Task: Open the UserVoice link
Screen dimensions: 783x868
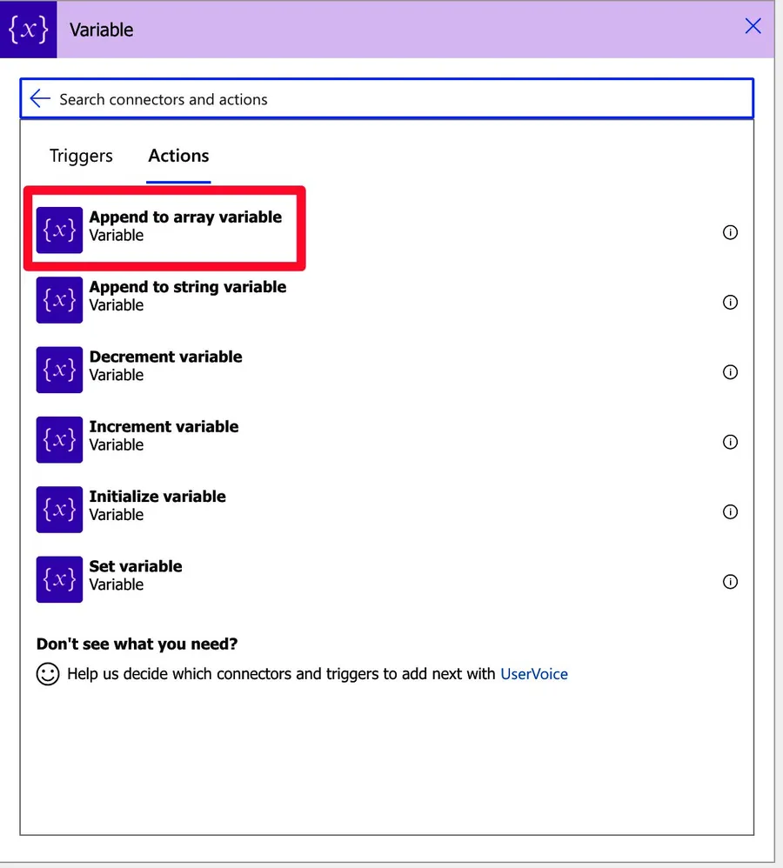Action: 533,674
